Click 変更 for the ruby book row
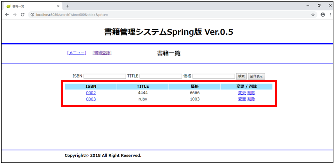The height and width of the screenshot is (164, 335). [242, 99]
